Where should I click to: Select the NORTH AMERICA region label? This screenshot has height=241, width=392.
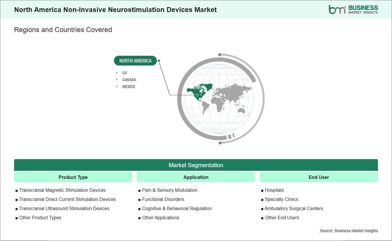tap(135, 61)
